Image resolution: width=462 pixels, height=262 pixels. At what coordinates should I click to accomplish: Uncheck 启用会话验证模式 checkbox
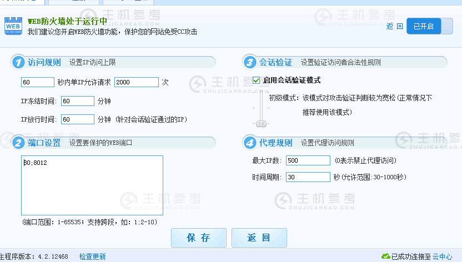tap(256, 80)
